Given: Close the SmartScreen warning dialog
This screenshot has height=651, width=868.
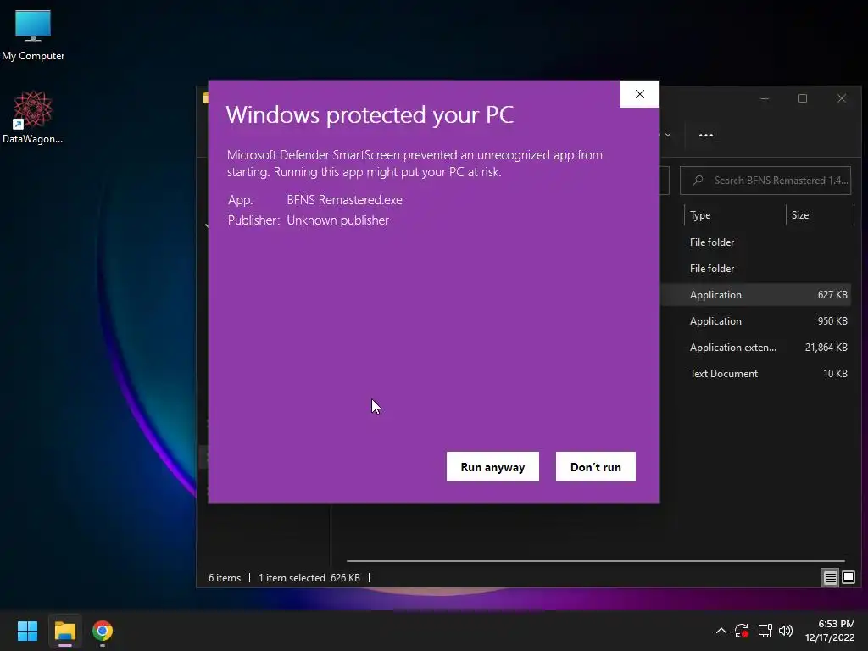Looking at the screenshot, I should [639, 94].
